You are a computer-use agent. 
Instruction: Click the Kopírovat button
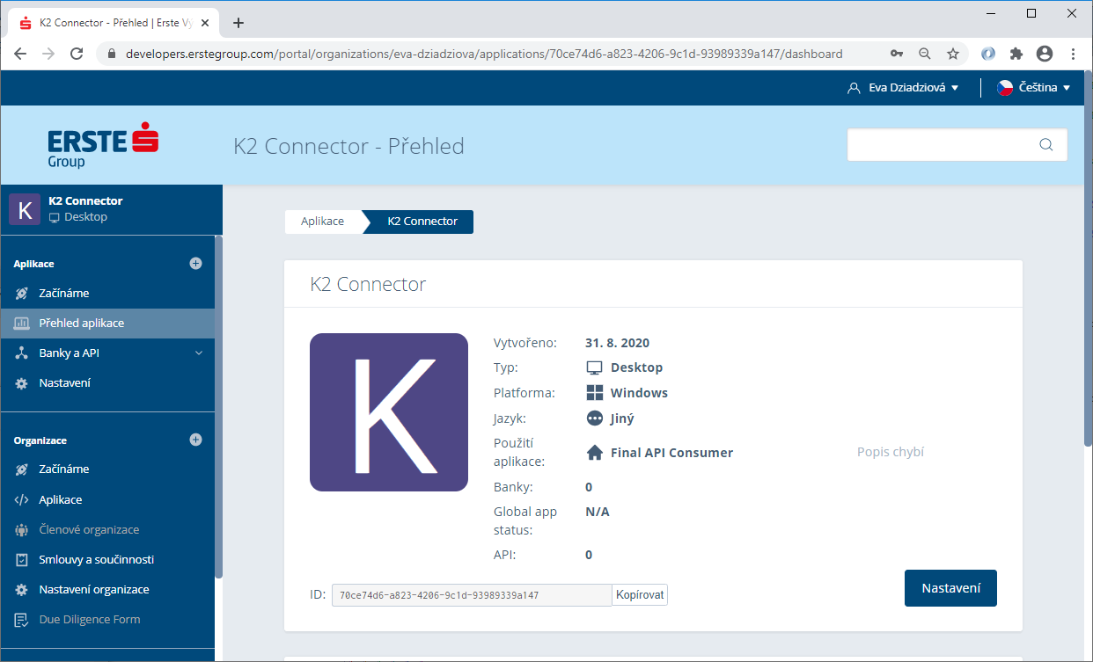[x=640, y=595]
